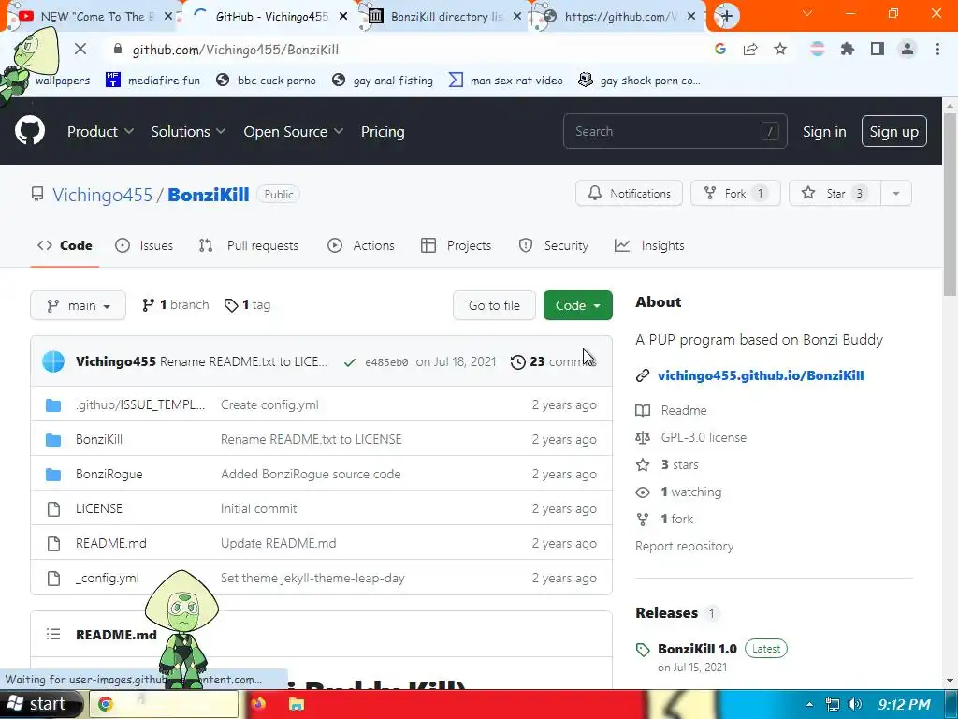Image resolution: width=958 pixels, height=719 pixels.
Task: Open the _config.yml file
Action: [107, 578]
